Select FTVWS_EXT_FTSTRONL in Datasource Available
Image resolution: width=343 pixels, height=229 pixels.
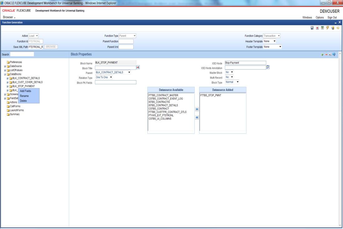click(x=161, y=115)
